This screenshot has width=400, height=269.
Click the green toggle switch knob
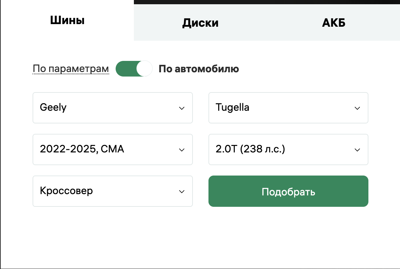[x=144, y=68]
